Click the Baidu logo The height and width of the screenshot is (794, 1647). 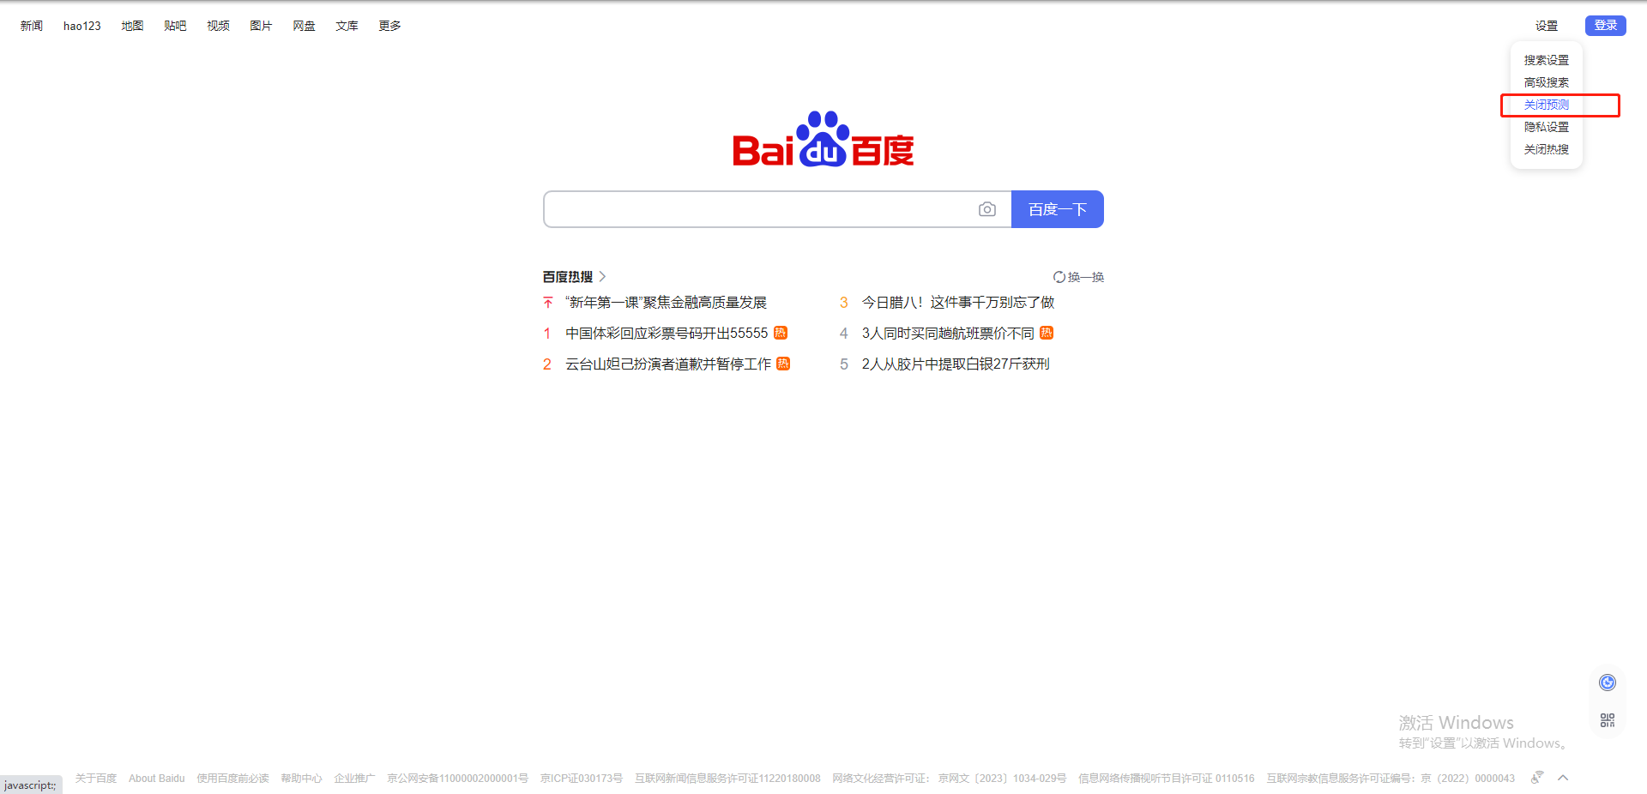coord(823,139)
